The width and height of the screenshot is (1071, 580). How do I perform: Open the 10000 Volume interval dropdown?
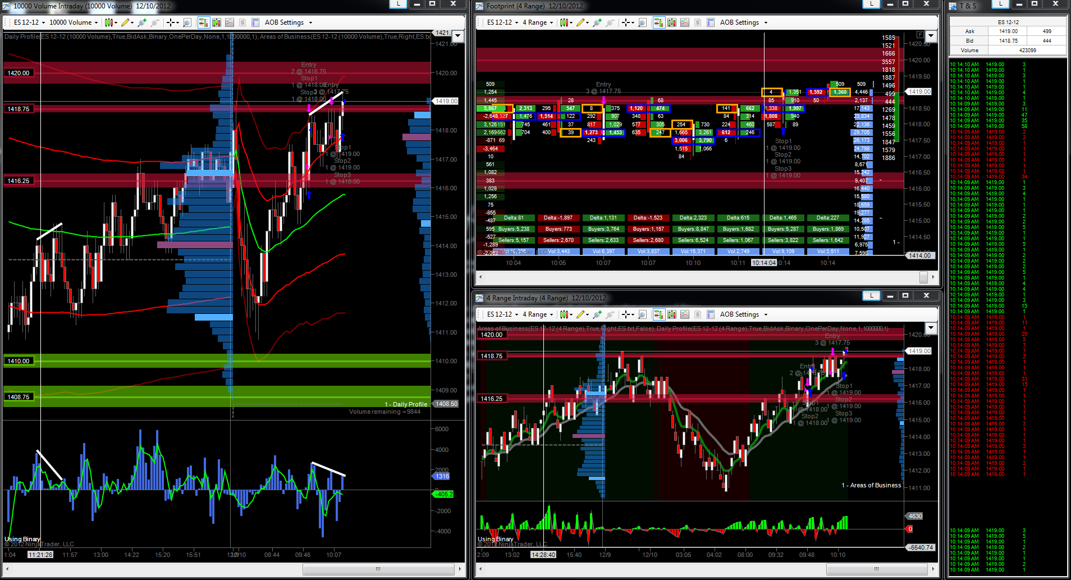click(x=74, y=22)
